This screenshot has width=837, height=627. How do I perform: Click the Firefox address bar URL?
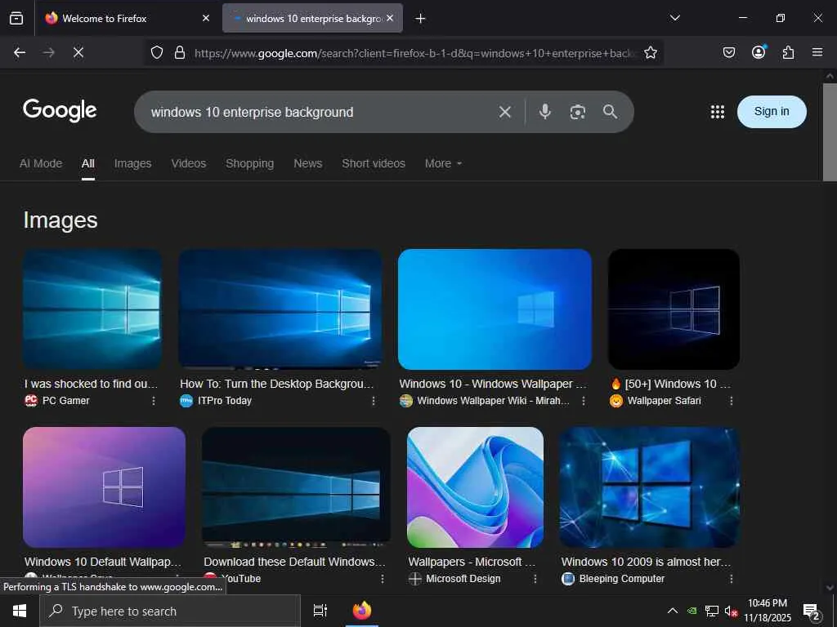pos(414,53)
